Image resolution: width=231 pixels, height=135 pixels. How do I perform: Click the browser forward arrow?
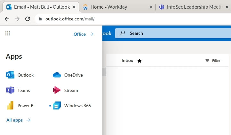coord(17,19)
